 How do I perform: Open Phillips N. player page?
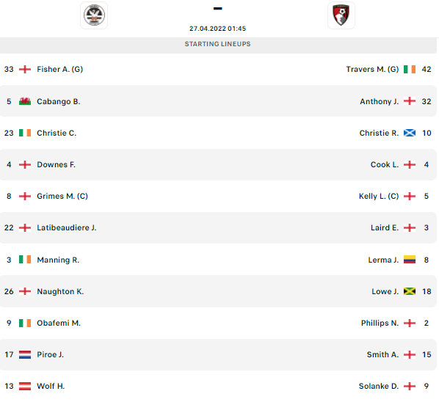(380, 323)
